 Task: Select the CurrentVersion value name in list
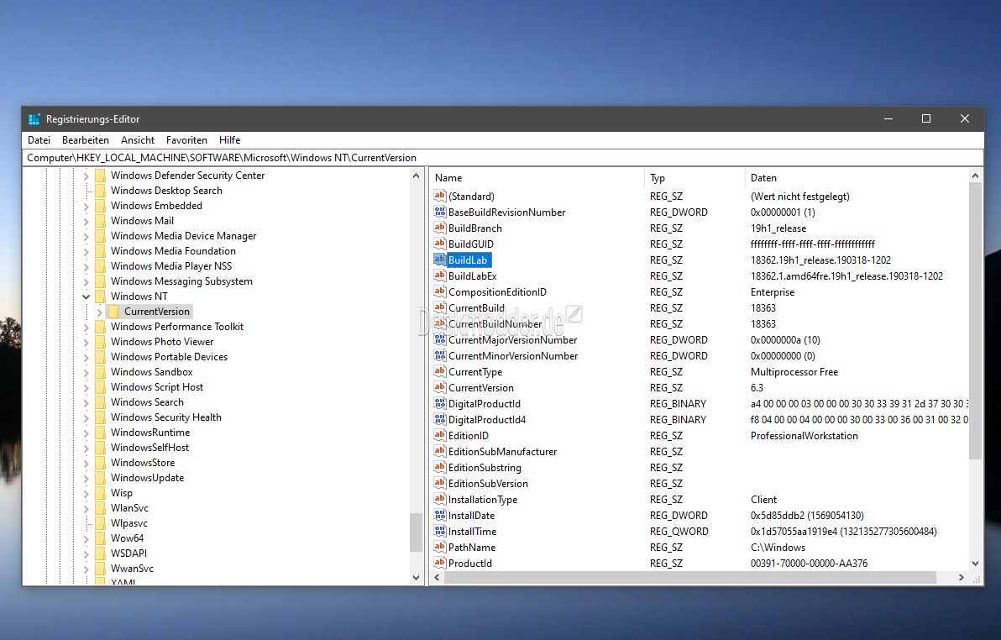tap(480, 388)
